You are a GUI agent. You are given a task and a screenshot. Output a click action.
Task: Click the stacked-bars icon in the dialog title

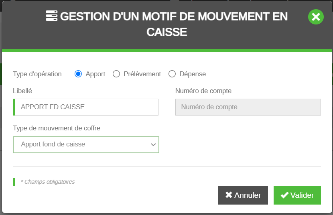(51, 16)
